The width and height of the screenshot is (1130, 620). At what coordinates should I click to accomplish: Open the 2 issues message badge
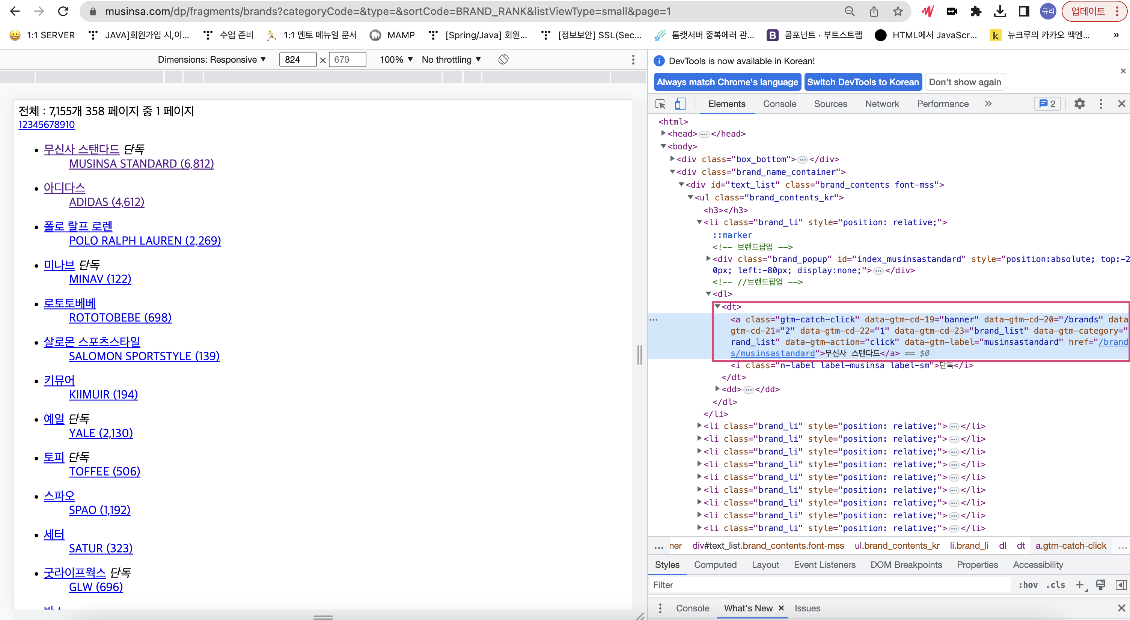coord(1047,104)
